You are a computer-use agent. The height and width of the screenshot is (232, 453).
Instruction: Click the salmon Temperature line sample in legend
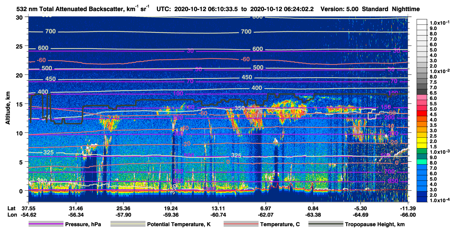[240, 224]
